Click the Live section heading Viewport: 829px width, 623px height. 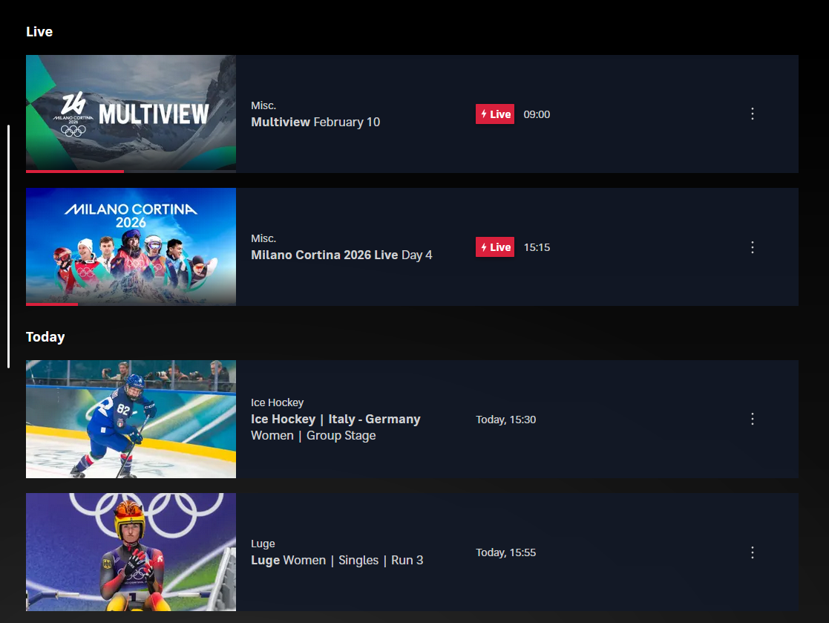tap(39, 32)
